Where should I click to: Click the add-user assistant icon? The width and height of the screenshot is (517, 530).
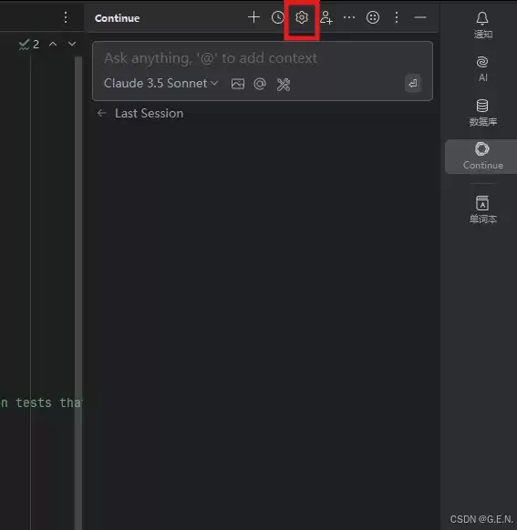click(x=326, y=17)
